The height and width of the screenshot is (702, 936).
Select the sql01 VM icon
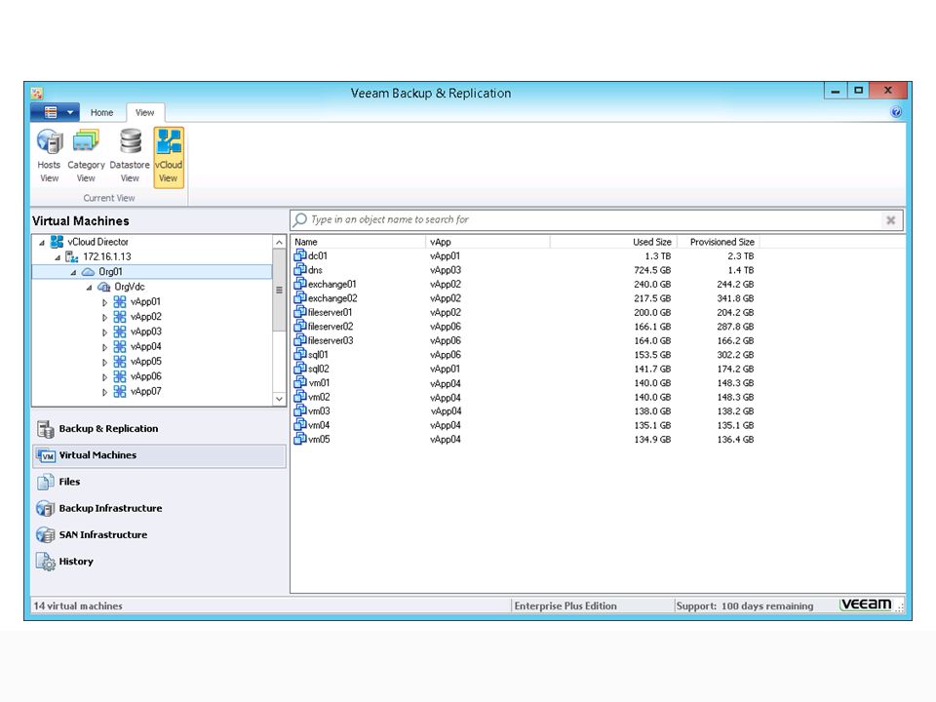pos(299,354)
